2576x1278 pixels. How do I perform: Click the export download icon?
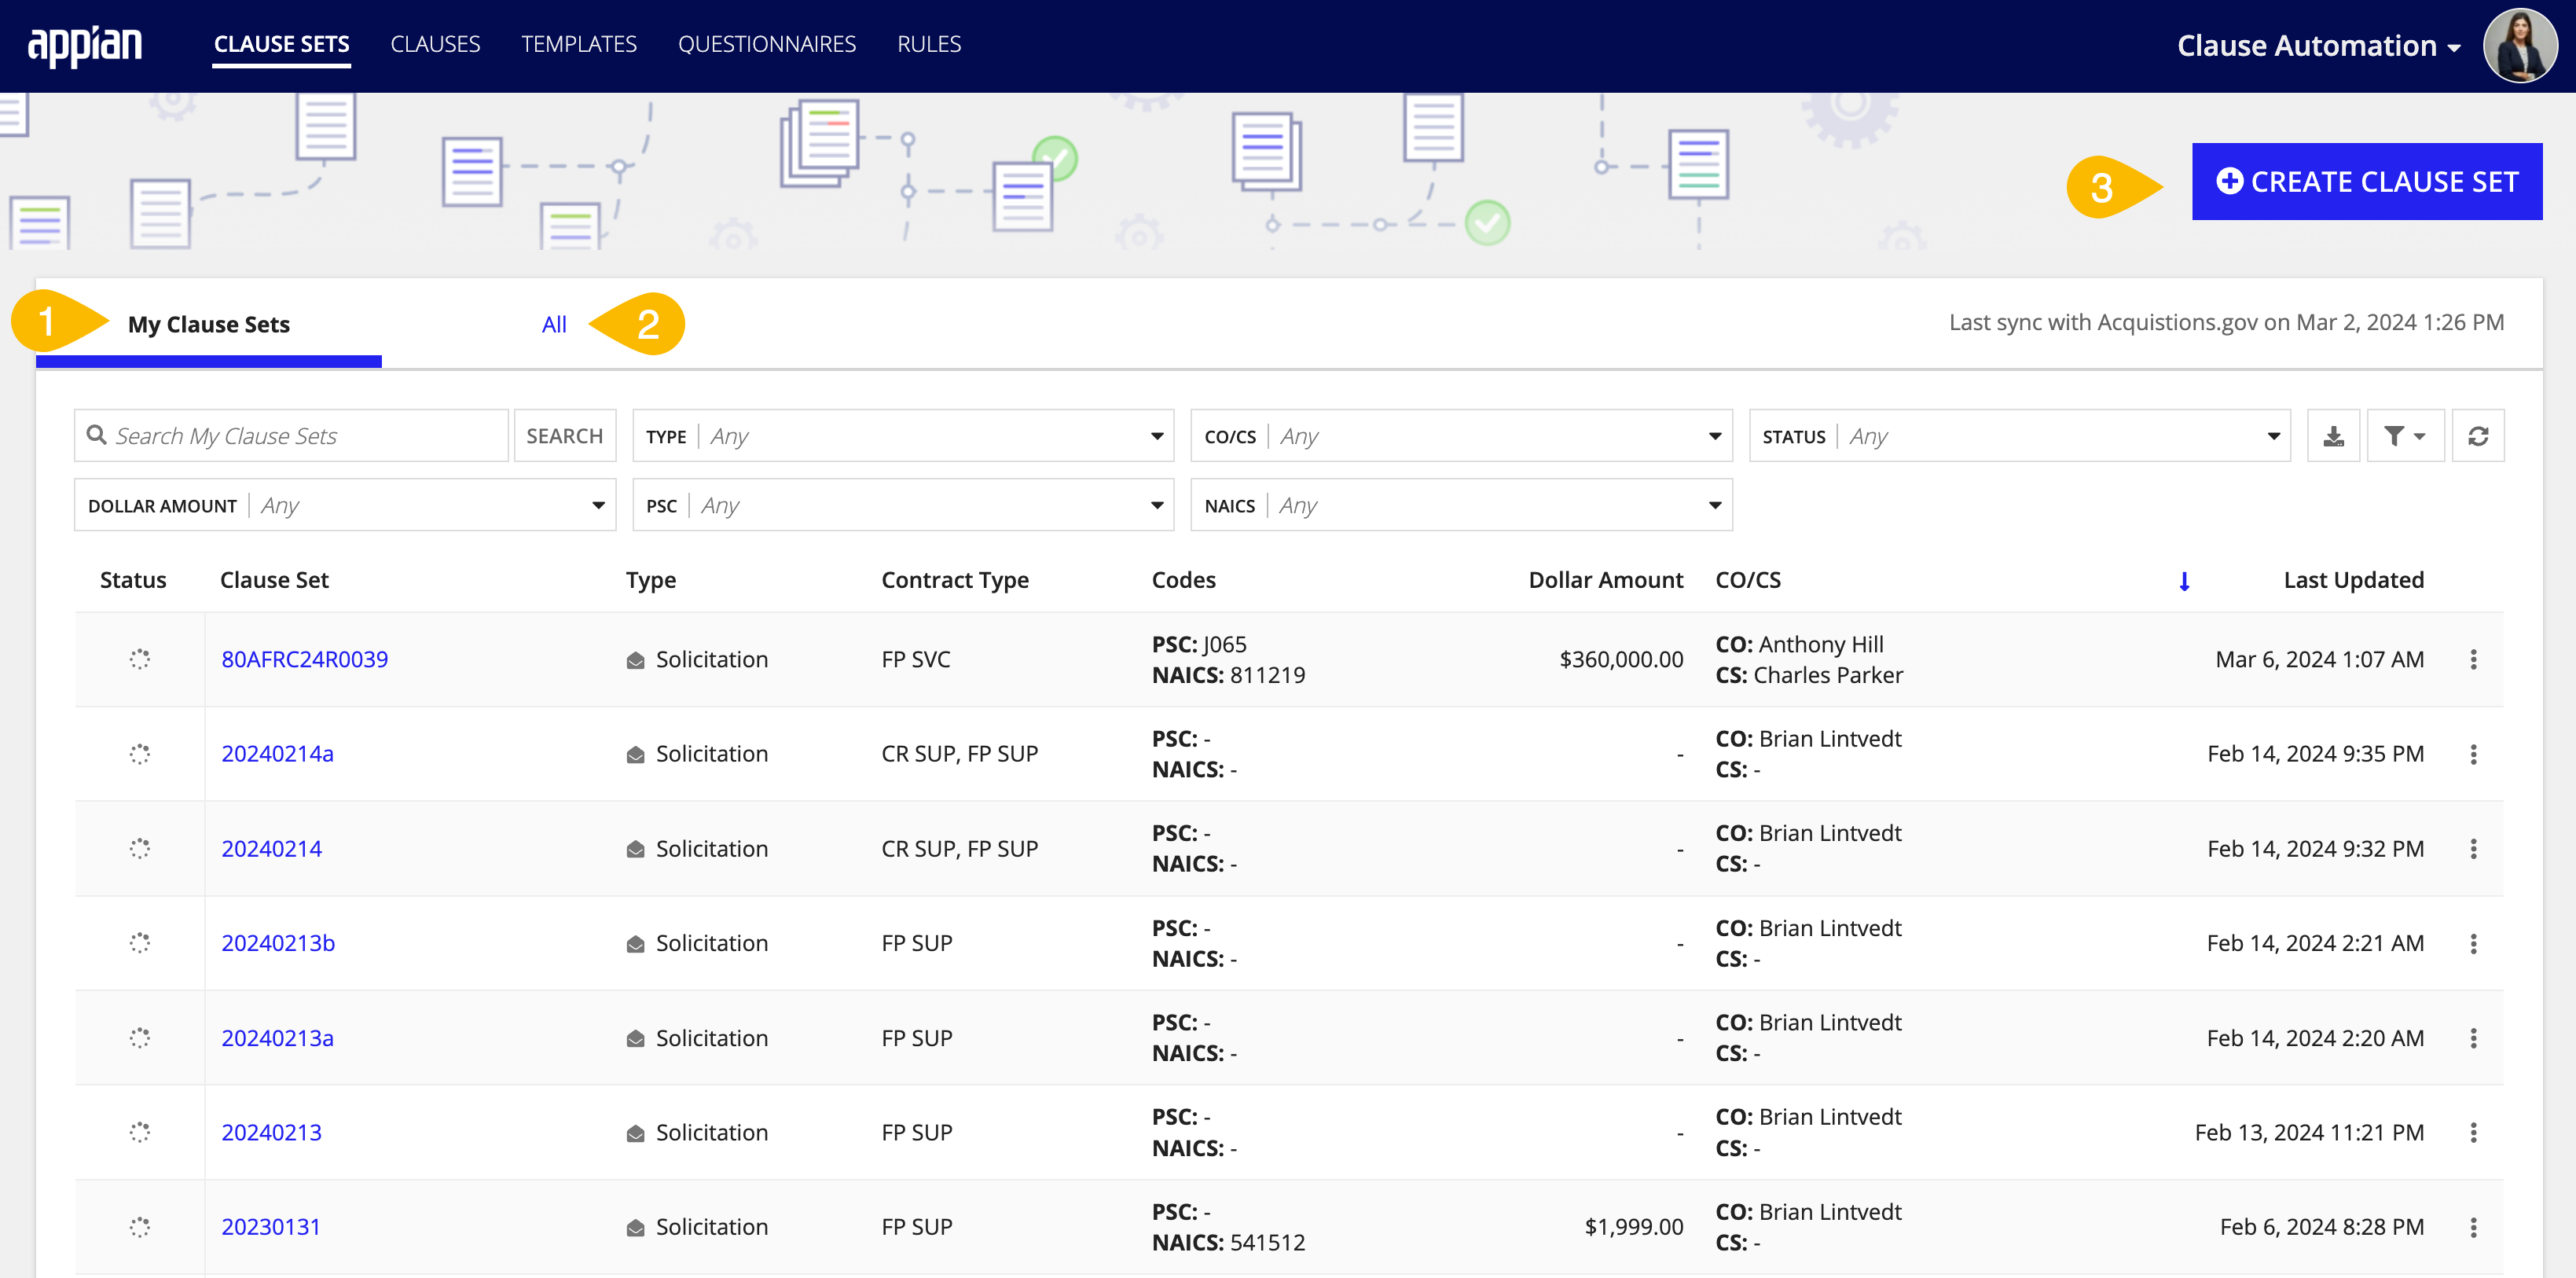pos(2333,436)
